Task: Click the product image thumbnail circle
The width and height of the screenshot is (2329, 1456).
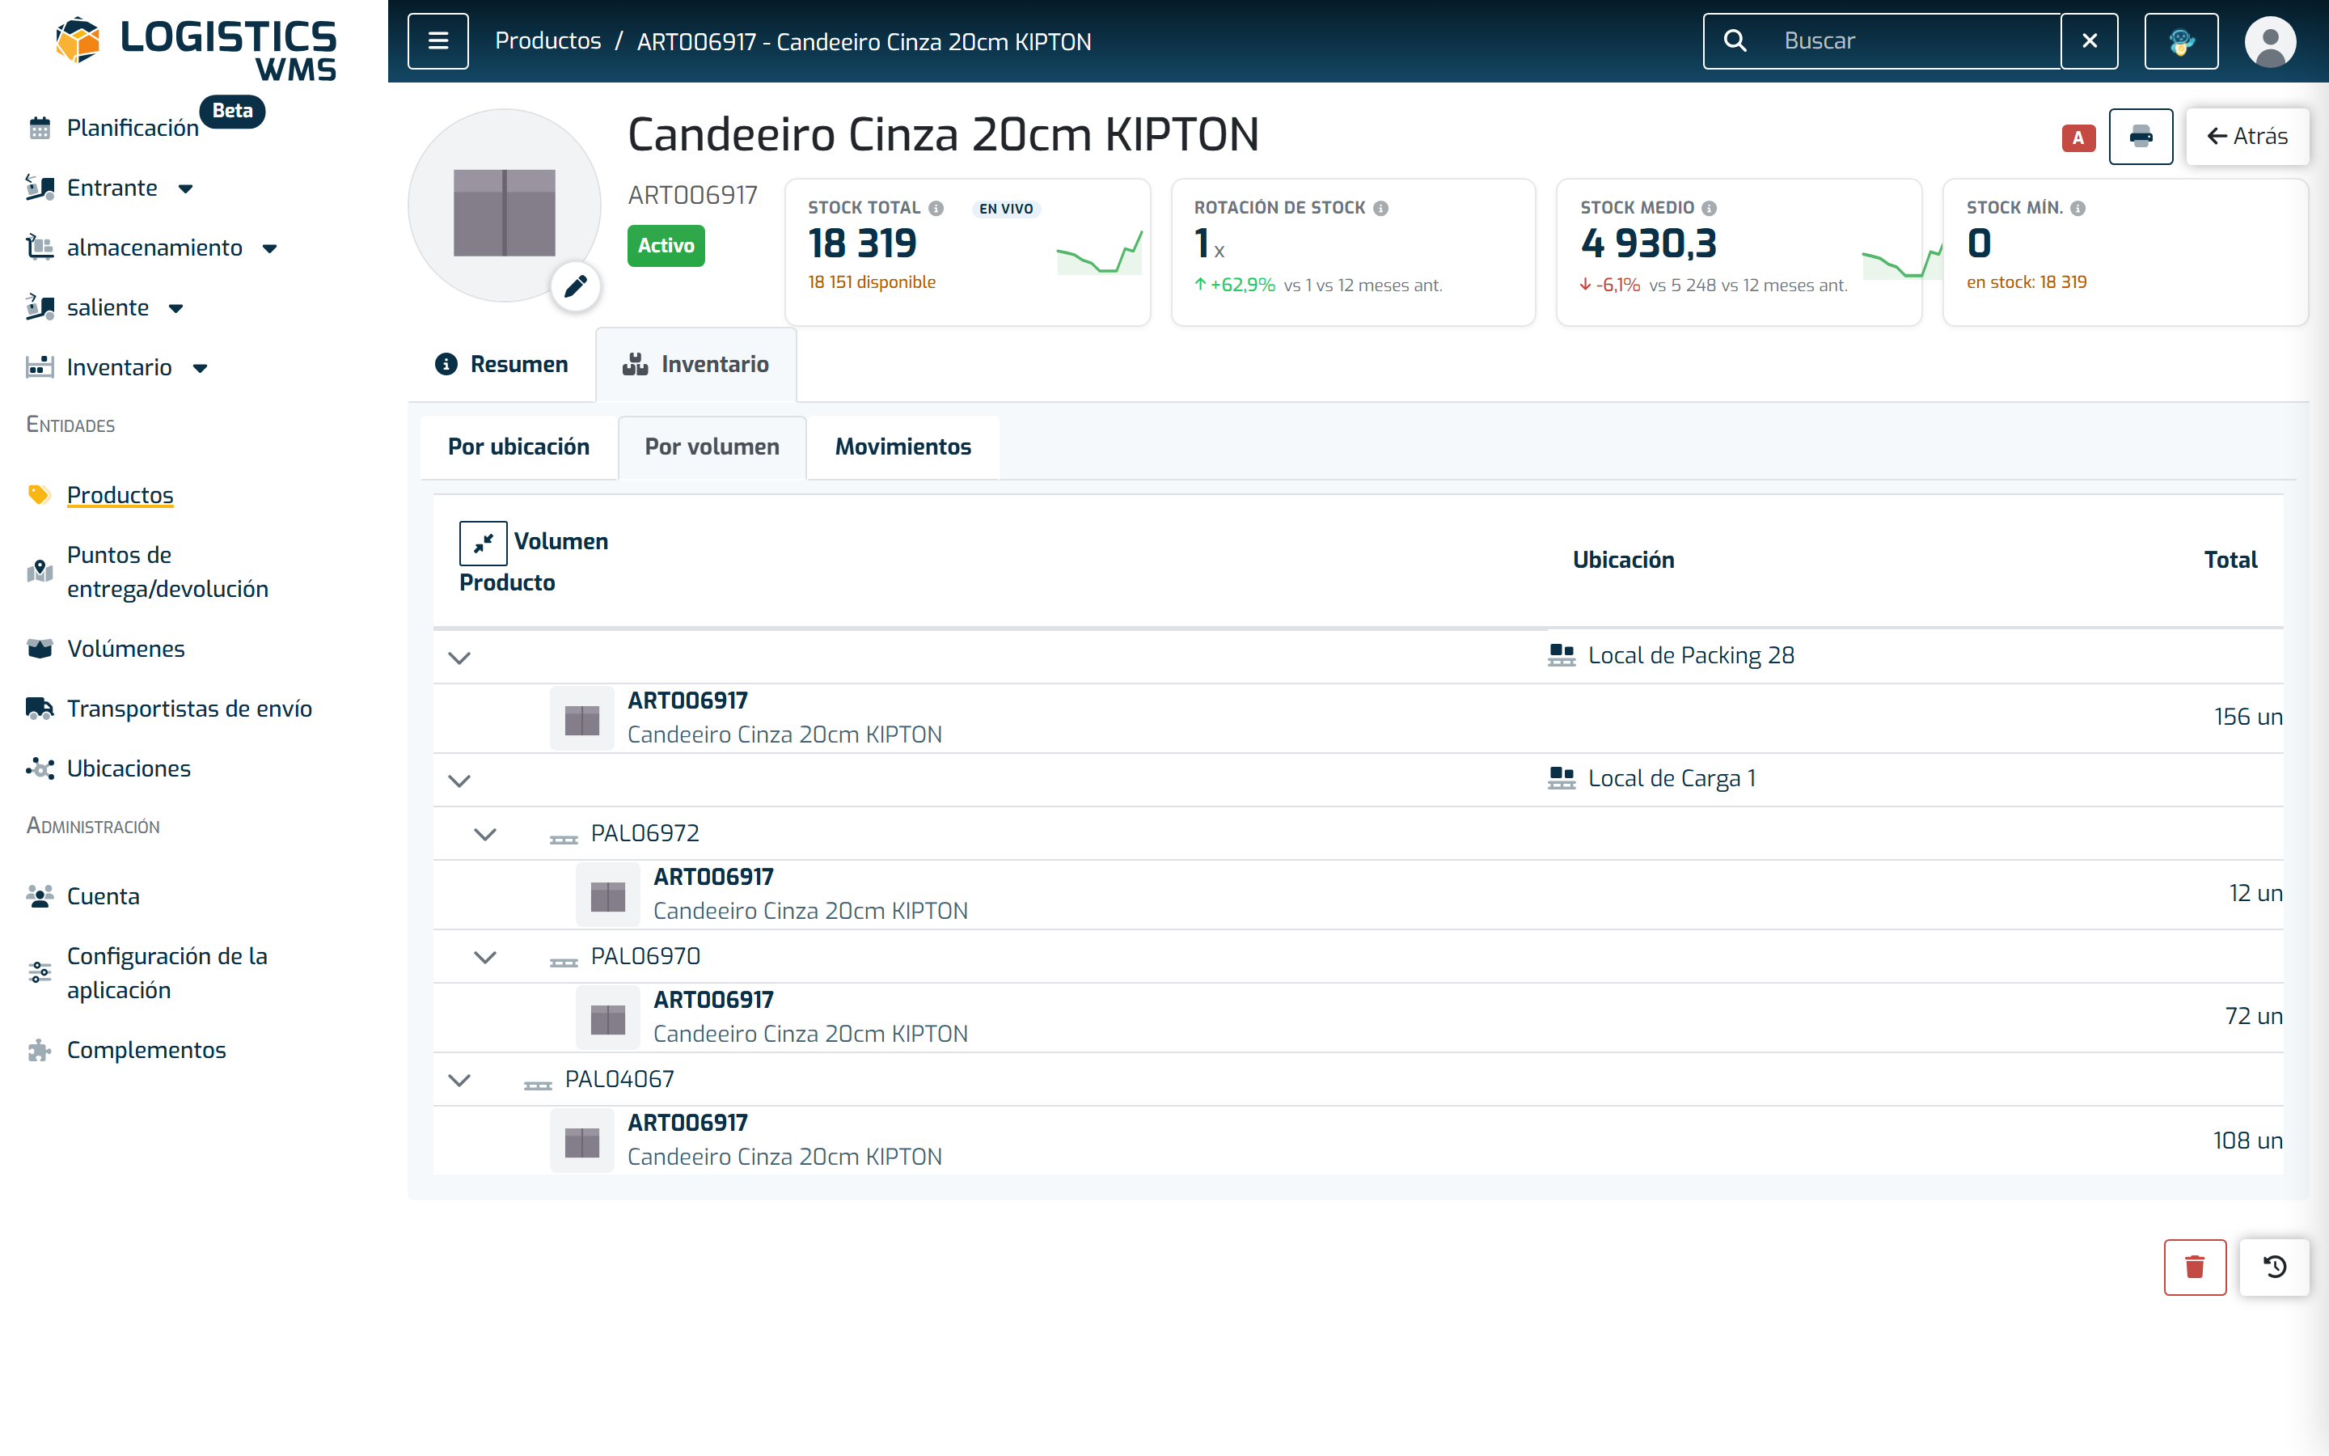Action: click(505, 205)
